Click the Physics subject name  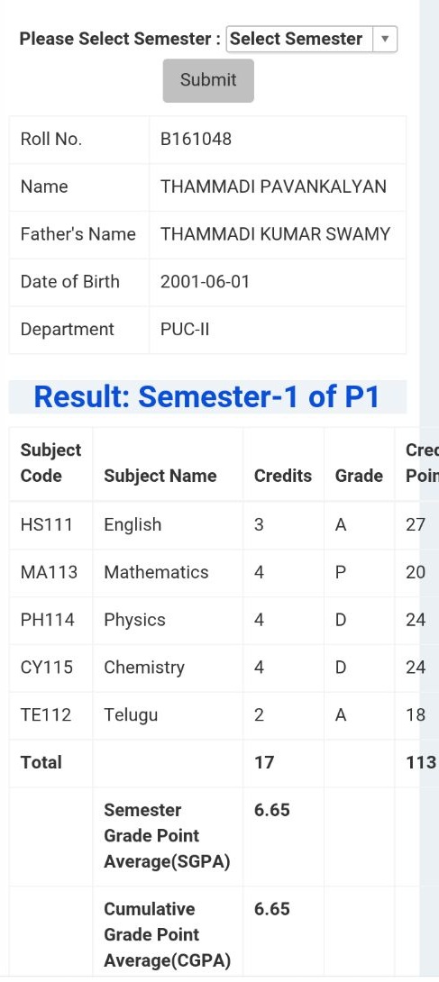pos(134,620)
